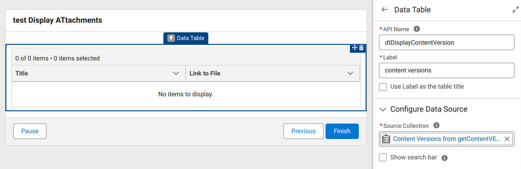Click the Source Collection info icon

(436, 125)
